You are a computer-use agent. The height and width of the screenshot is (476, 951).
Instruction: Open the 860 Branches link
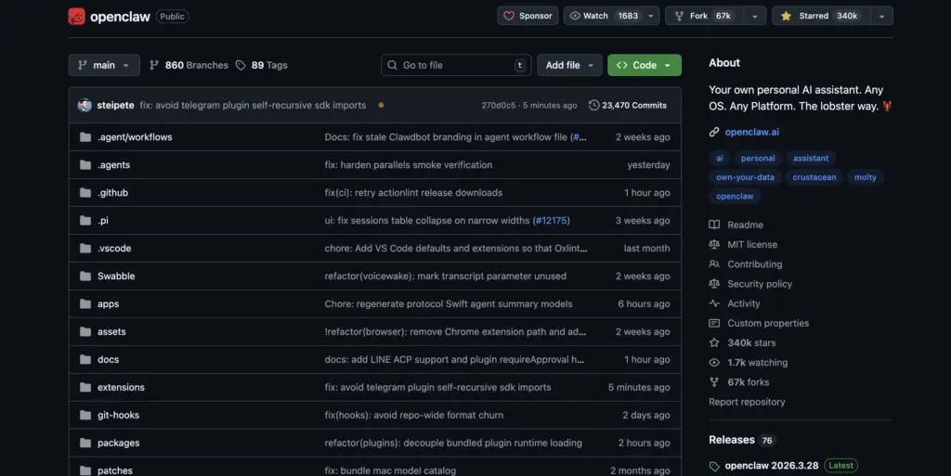coord(189,65)
